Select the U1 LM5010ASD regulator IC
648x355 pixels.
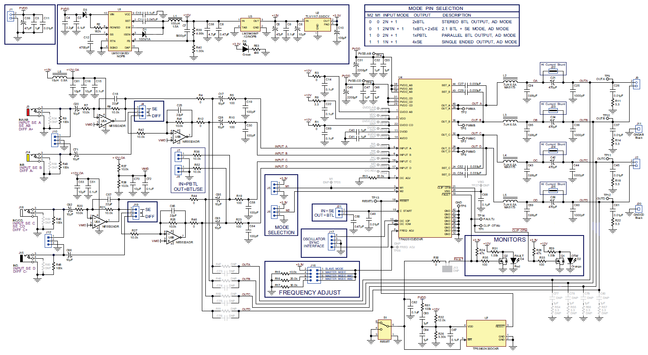[119, 31]
